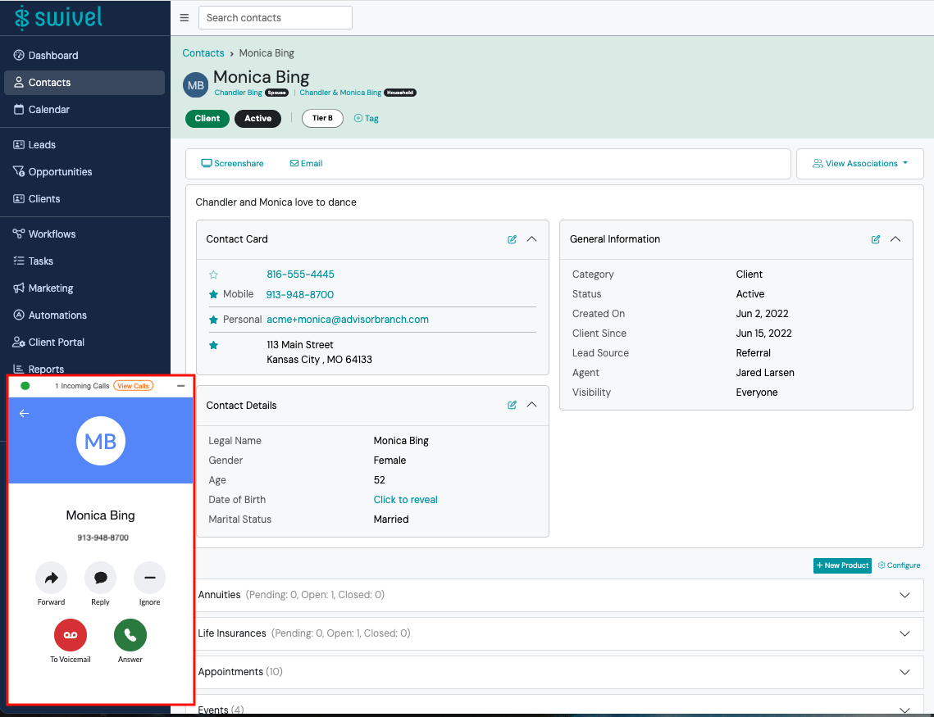The width and height of the screenshot is (934, 717).
Task: Click View Calls in call widget
Action: 134,386
